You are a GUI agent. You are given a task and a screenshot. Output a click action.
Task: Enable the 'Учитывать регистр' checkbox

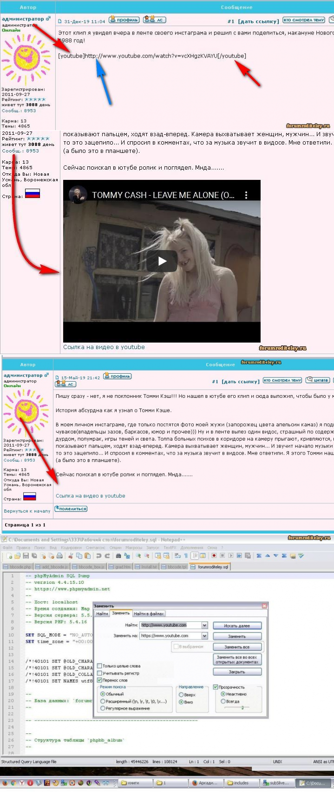(x=99, y=673)
